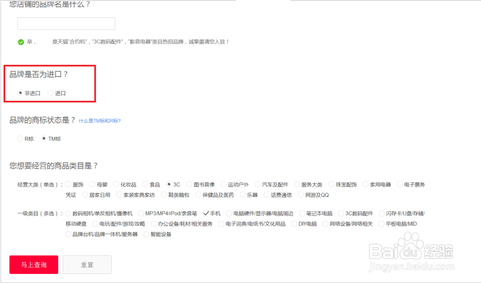Check the DIY电脑 checkbox
Image resolution: width=481 pixels, height=283 pixels.
[294, 224]
